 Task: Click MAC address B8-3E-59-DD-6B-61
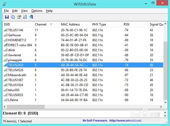pos(74,45)
